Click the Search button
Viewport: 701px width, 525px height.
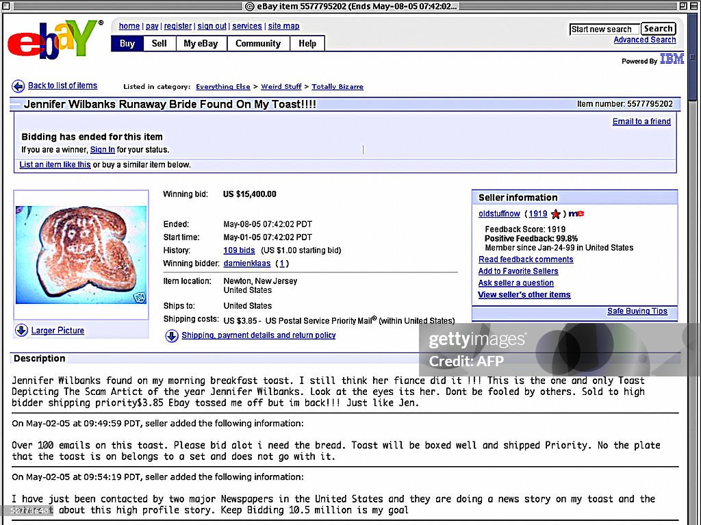[658, 29]
